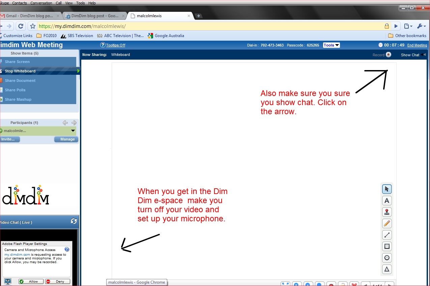The image size is (430, 286).
Task: Open Skype Contacts menu
Action: click(x=20, y=3)
